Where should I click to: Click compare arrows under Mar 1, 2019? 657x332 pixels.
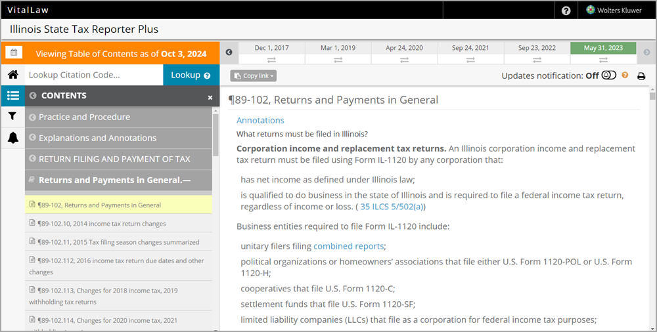338,60
